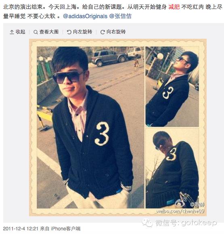Click the Weibo eye logo watermark
The height and width of the screenshot is (234, 224).
[x=181, y=203]
